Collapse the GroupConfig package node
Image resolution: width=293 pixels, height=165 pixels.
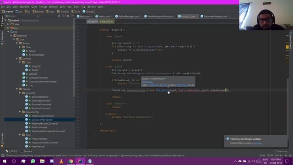[x=20, y=112]
